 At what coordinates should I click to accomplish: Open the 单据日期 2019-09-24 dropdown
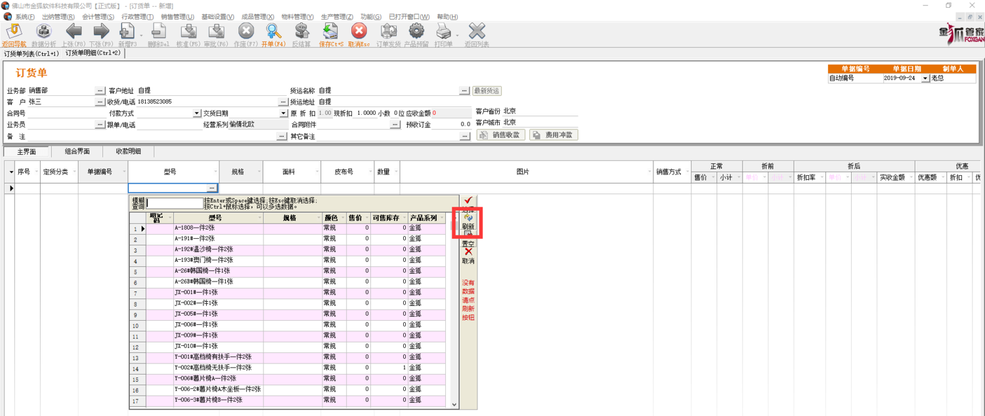pyautogui.click(x=925, y=78)
